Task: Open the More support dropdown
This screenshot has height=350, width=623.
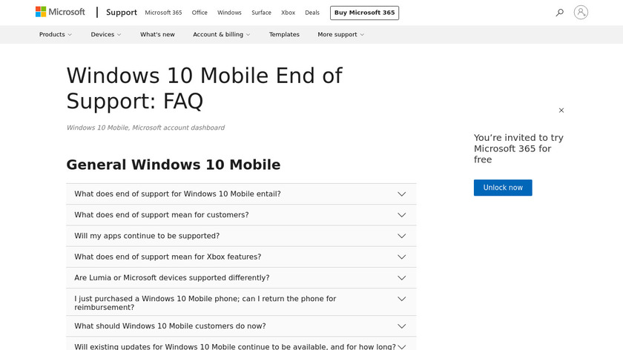Action: [x=340, y=35]
